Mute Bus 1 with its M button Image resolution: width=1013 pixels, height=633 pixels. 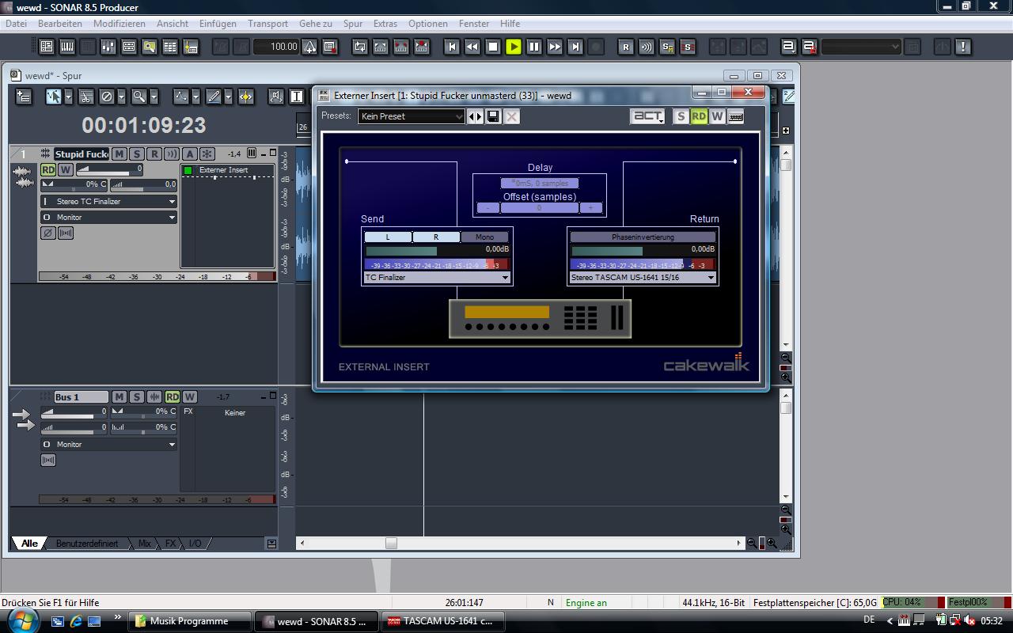[x=119, y=396]
